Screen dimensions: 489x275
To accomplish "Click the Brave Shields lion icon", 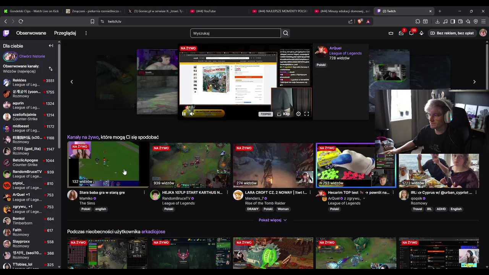I will (x=360, y=21).
